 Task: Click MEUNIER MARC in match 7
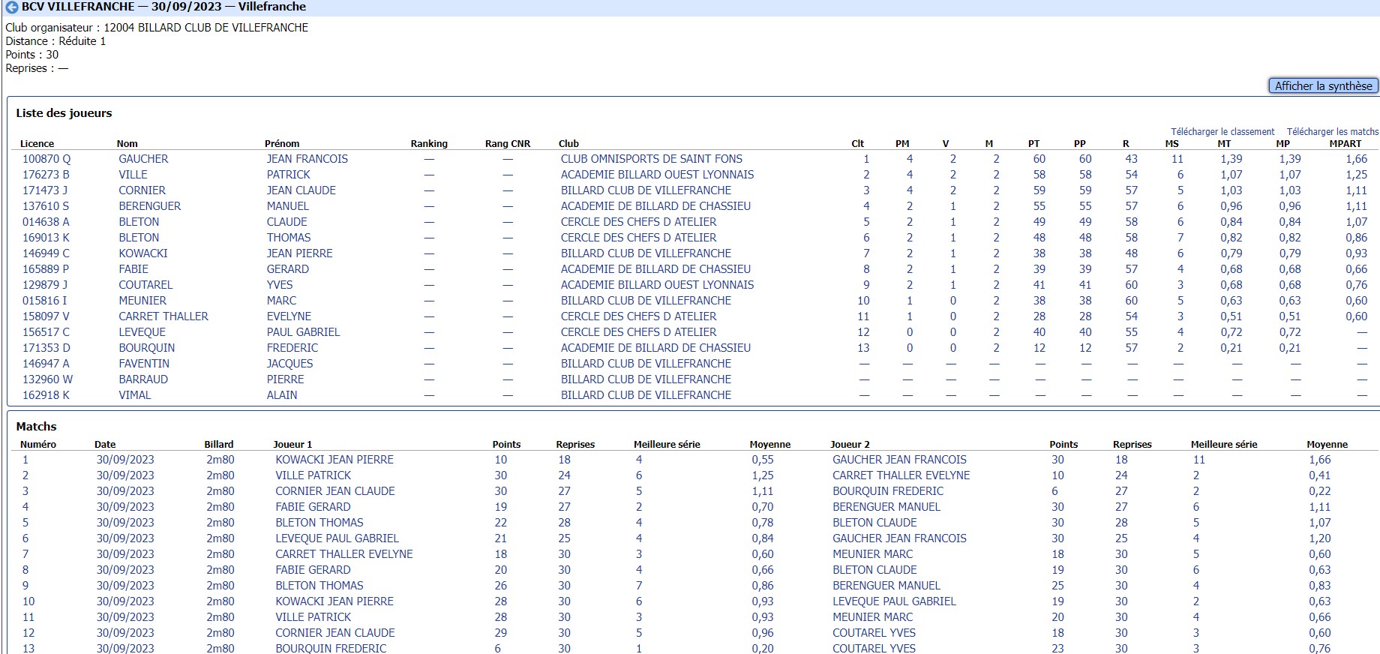click(873, 554)
